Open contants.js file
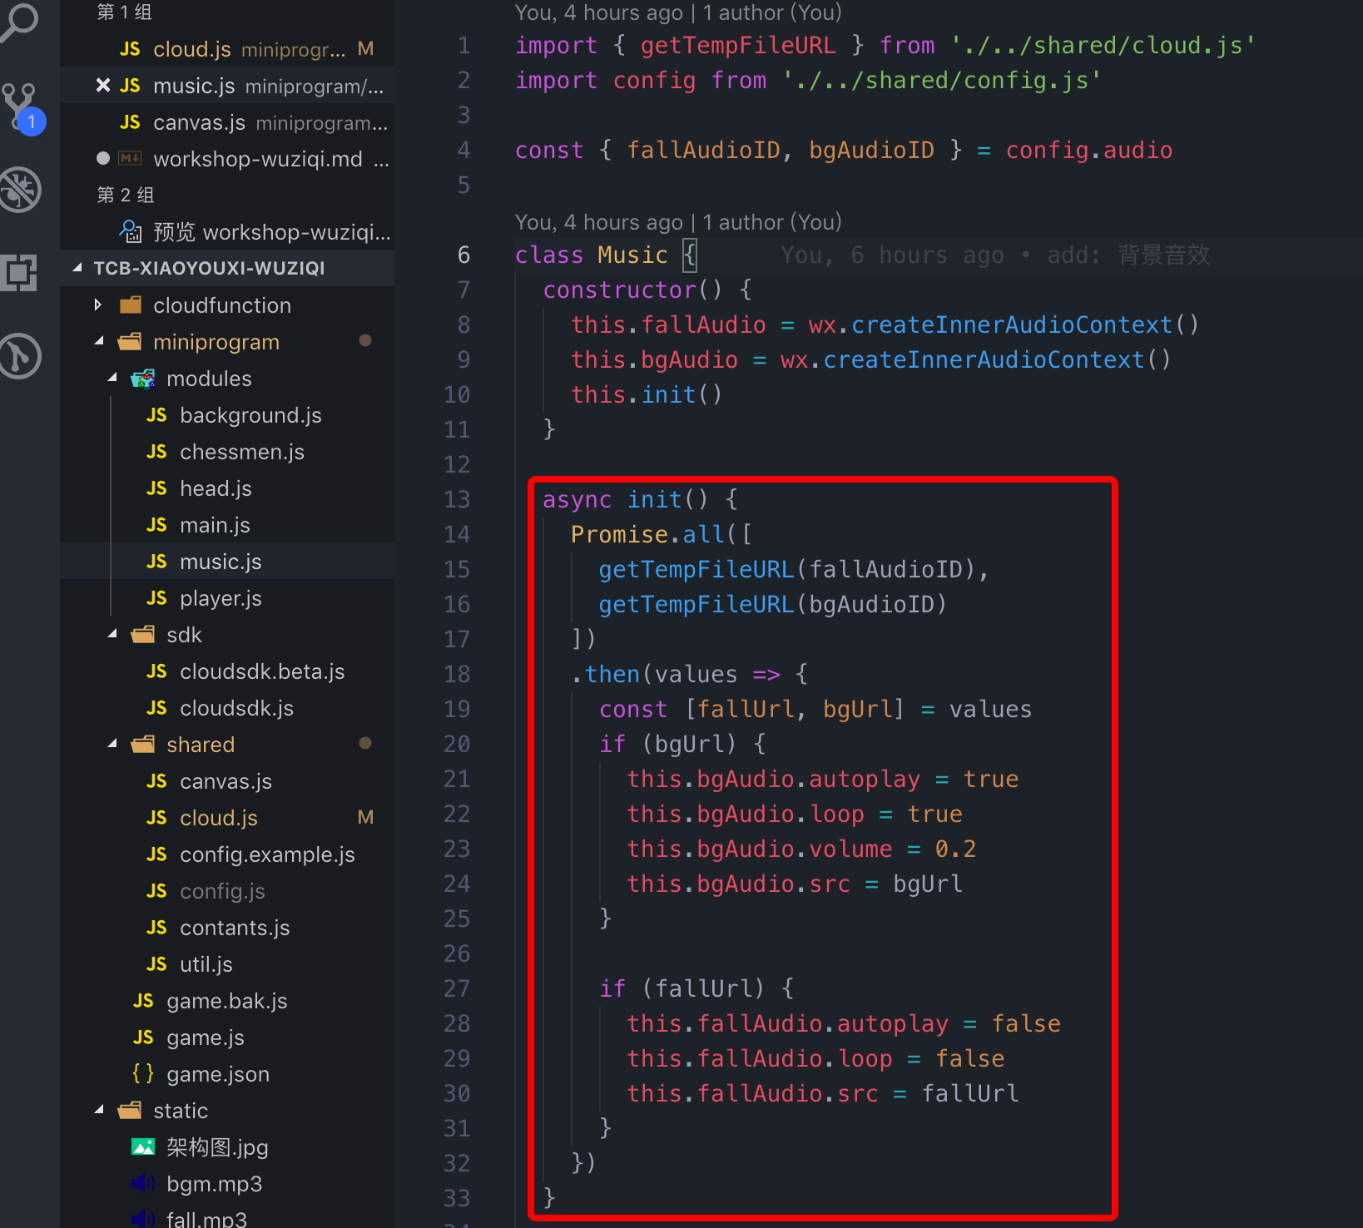Screen dimensions: 1363x1228 click(227, 928)
